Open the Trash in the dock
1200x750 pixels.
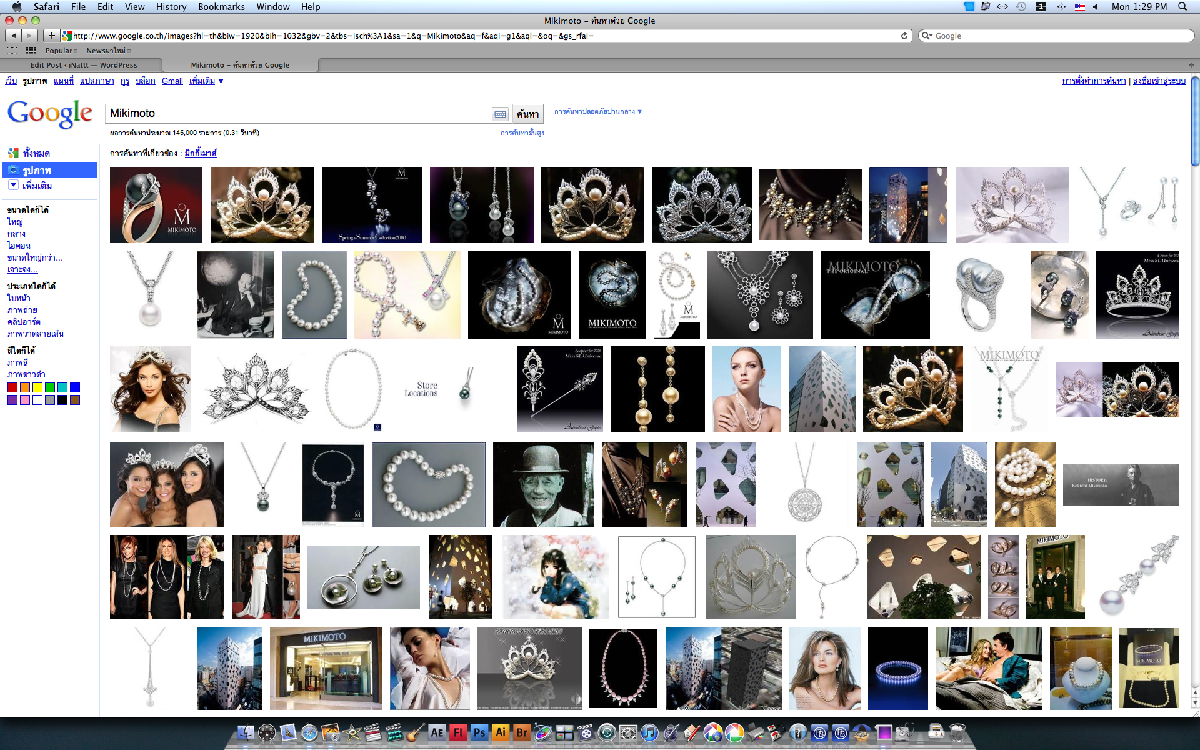click(957, 732)
